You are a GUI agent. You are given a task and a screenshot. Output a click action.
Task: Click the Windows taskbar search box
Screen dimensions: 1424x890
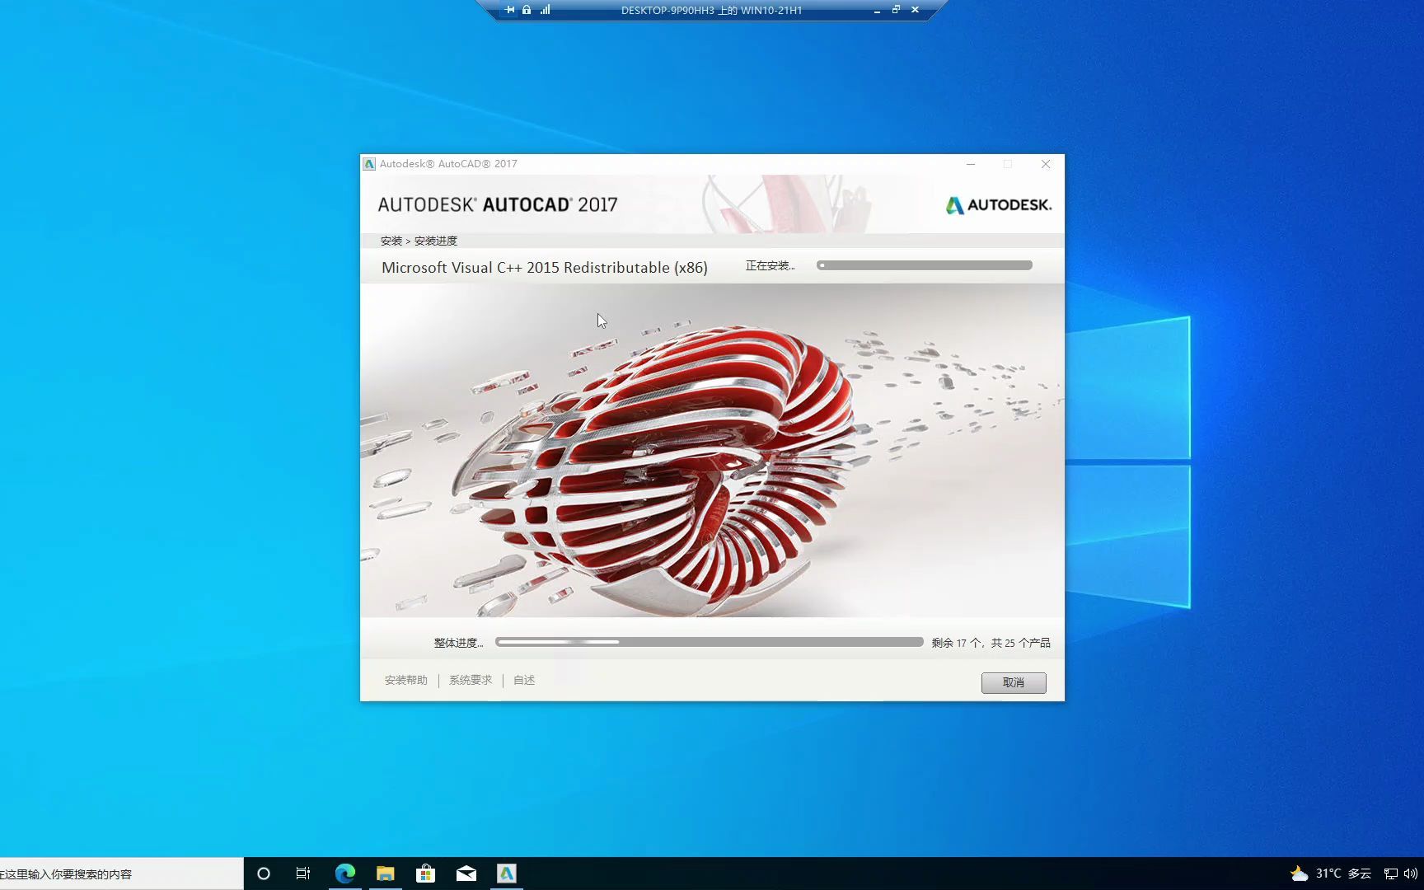pyautogui.click(x=122, y=874)
